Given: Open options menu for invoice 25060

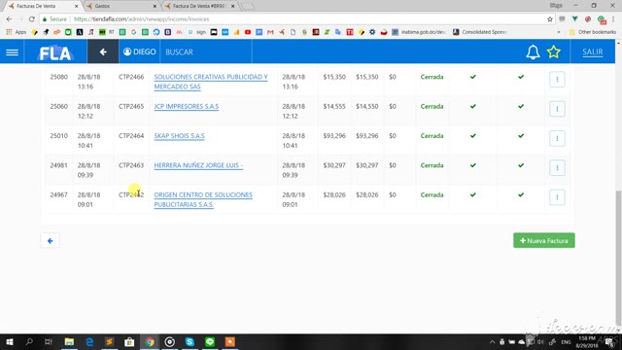Looking at the screenshot, I should pos(557,109).
